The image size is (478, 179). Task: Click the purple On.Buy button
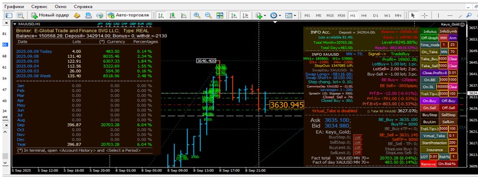coord(430,101)
